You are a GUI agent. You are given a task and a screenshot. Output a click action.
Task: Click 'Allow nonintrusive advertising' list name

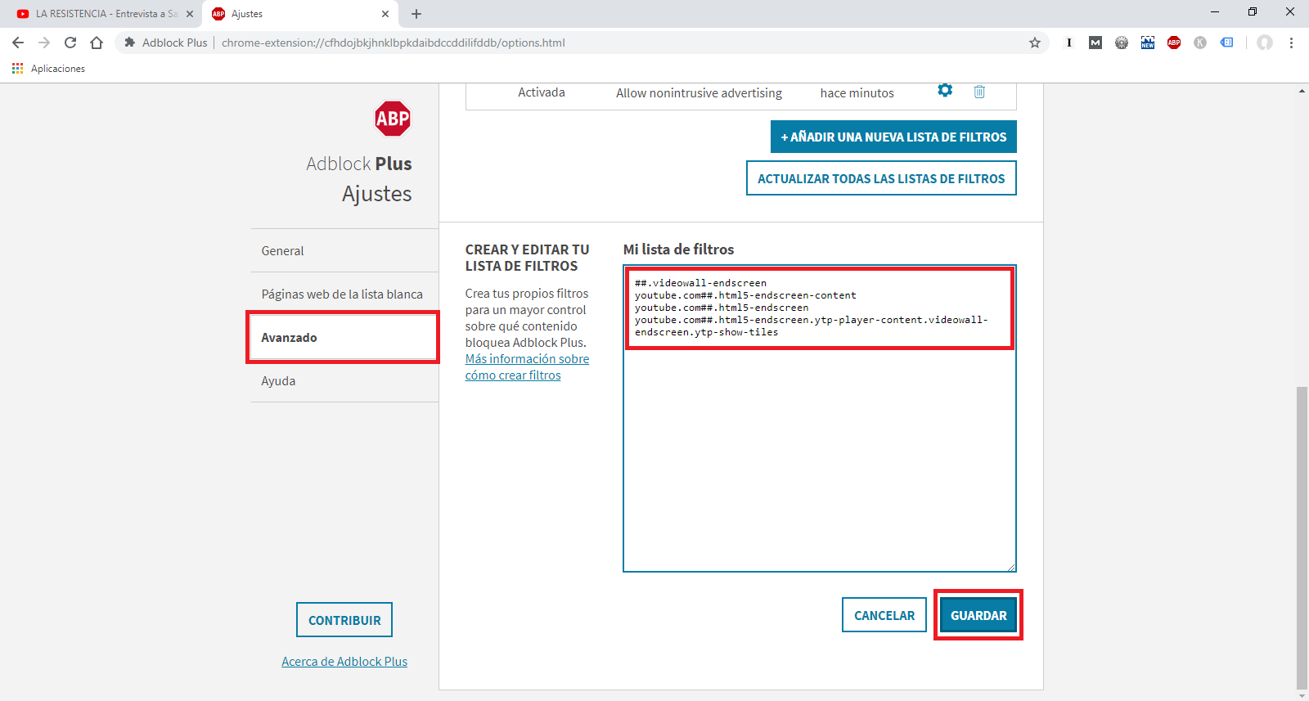click(x=699, y=93)
